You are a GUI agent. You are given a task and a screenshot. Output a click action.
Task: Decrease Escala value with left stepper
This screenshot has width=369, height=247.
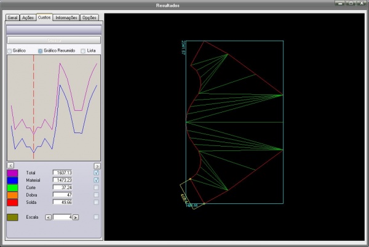tap(49, 217)
